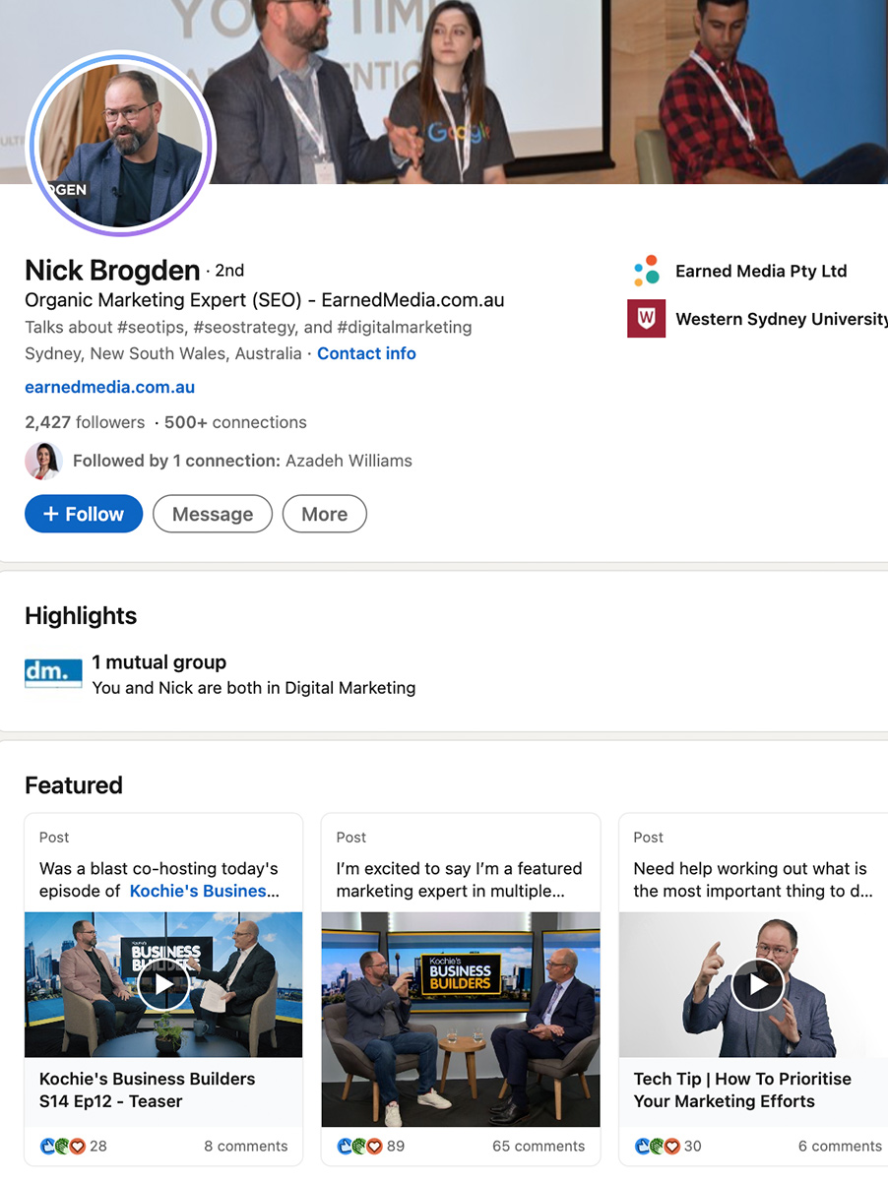Open the 65 comments link
The height and width of the screenshot is (1182, 888).
click(x=539, y=1146)
